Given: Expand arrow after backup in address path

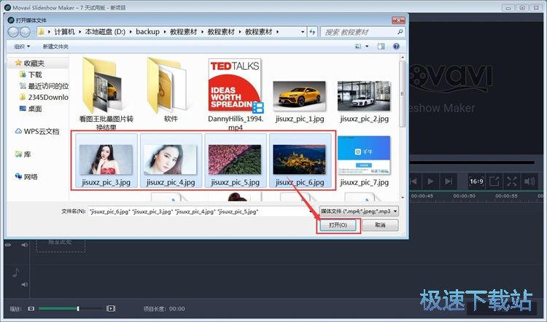Looking at the screenshot, I should [x=165, y=32].
